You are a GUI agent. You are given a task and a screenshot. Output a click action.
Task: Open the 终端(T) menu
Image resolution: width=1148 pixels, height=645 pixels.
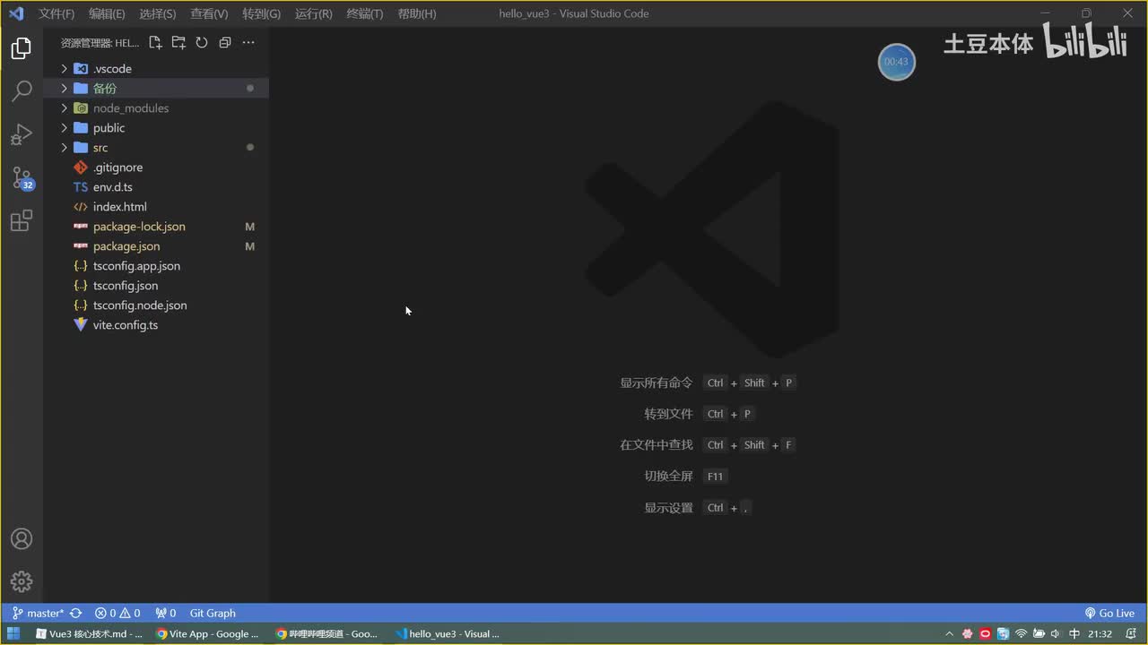364,13
